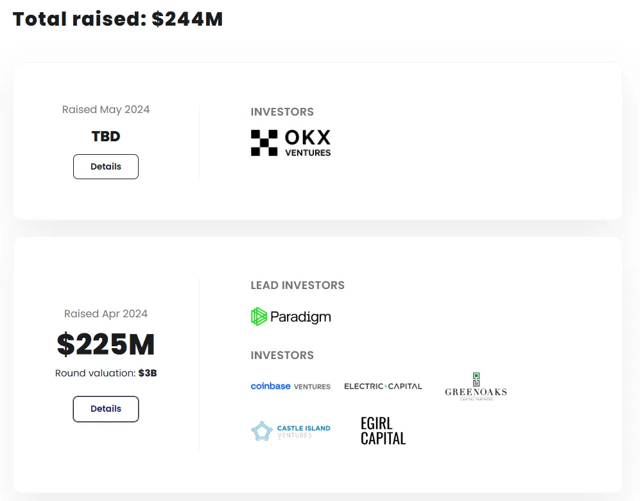The height and width of the screenshot is (501, 640).
Task: Click the Castle Island Ventures text
Action: coord(304,431)
